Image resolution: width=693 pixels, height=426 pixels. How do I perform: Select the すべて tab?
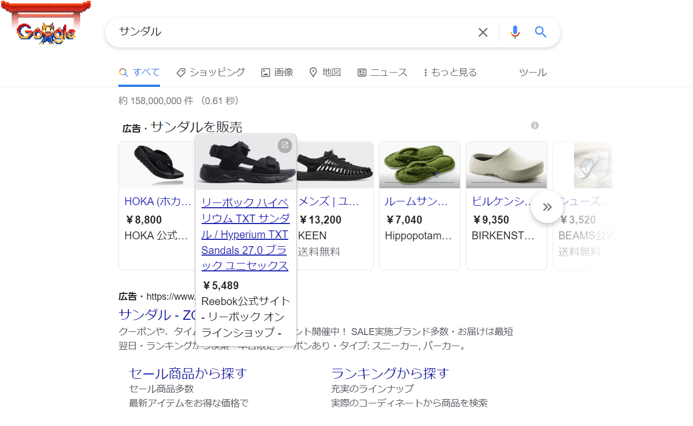coord(139,73)
